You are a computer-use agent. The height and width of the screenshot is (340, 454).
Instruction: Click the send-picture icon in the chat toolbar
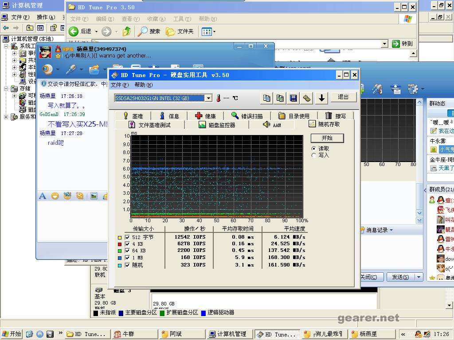(94, 196)
